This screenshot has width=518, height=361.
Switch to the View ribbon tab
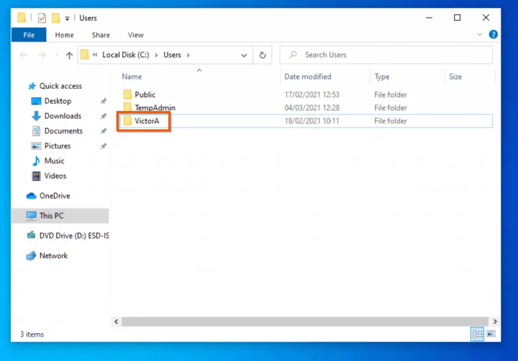135,35
